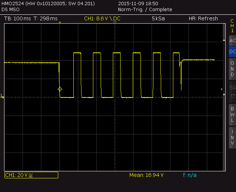Click the yellow CH1 menu title label
This screenshot has width=236, height=192.
pyautogui.click(x=232, y=25)
